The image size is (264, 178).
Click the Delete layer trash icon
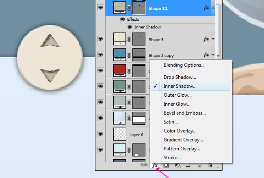point(210,165)
